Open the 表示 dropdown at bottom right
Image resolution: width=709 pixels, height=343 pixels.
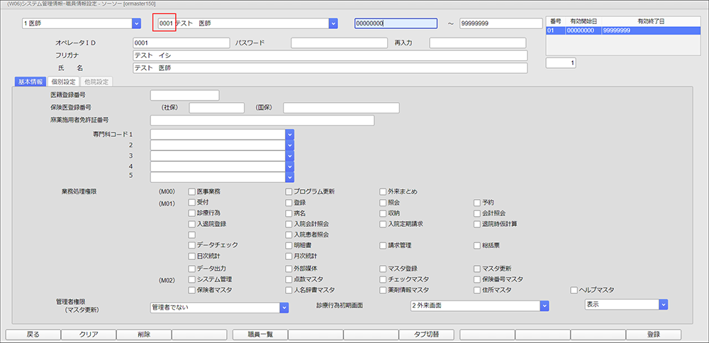[663, 304]
